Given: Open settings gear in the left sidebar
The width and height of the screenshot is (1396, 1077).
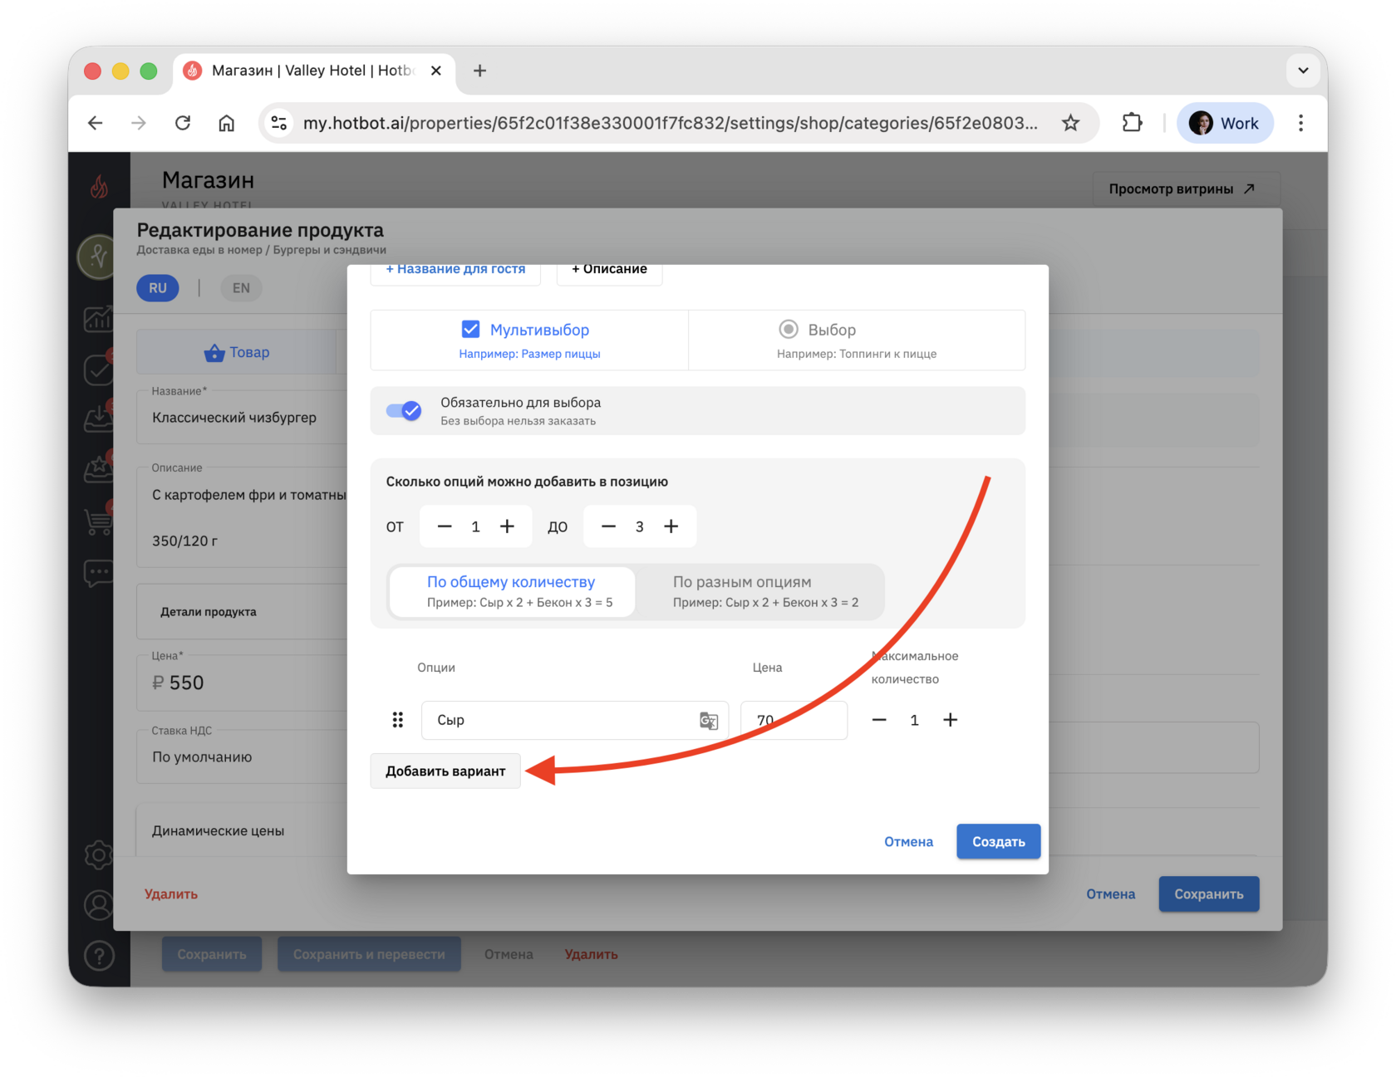Looking at the screenshot, I should [99, 854].
